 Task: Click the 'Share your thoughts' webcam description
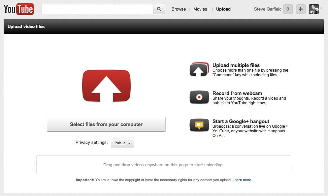point(249,101)
